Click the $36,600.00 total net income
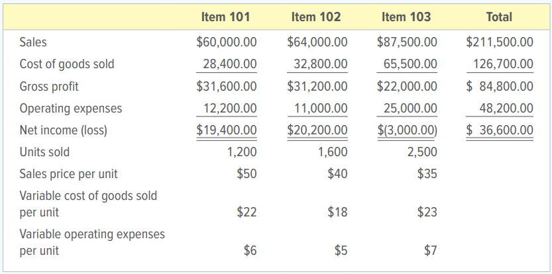552x274 pixels. click(x=500, y=130)
